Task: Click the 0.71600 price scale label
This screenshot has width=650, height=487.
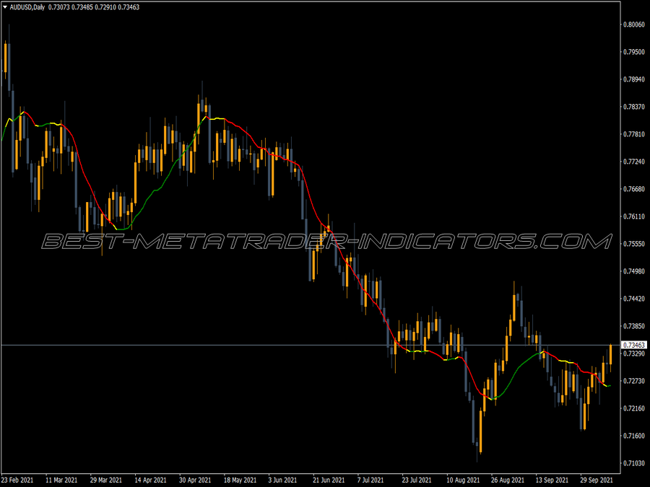Action: pyautogui.click(x=634, y=436)
